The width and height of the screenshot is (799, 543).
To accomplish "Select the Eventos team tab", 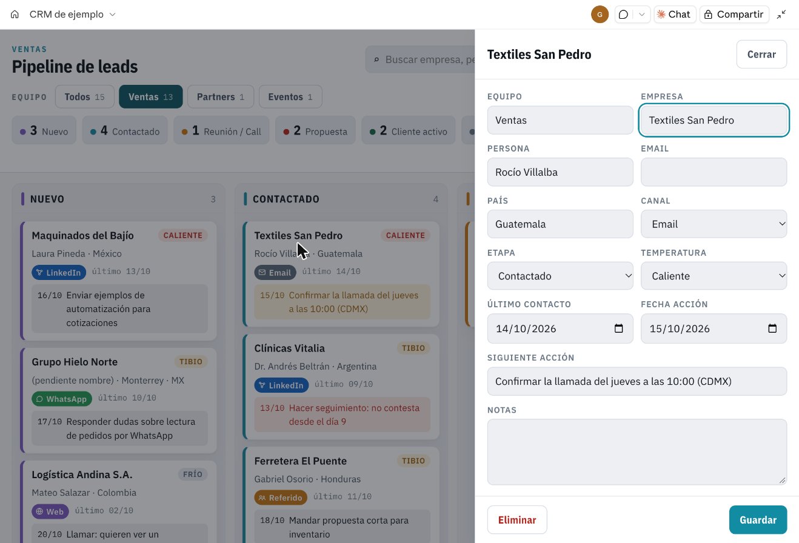I will click(290, 96).
